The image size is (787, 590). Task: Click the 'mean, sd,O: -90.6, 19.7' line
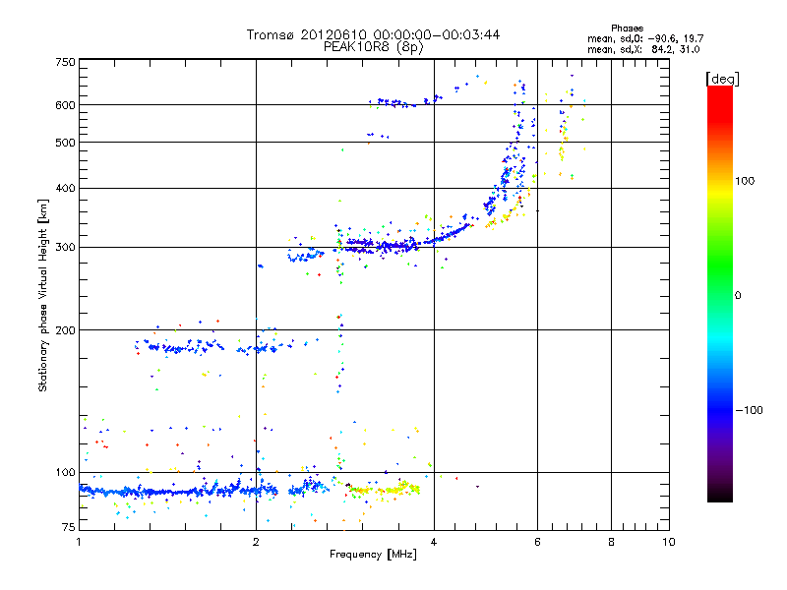[x=645, y=38]
